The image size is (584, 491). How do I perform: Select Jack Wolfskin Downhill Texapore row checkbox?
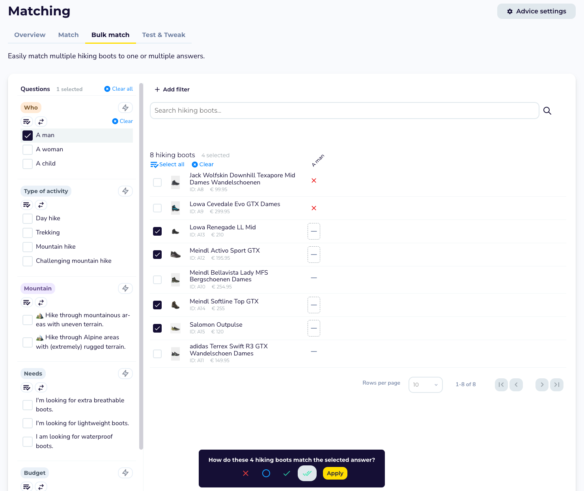(x=157, y=182)
